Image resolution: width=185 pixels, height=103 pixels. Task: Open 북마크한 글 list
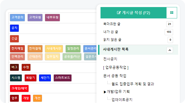pyautogui.click(x=112, y=24)
